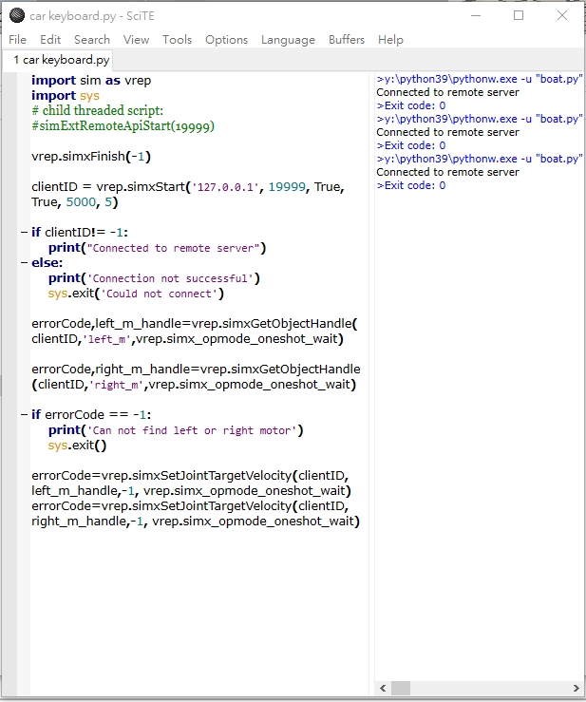
Task: Minimize the SciTE window
Action: click(476, 15)
